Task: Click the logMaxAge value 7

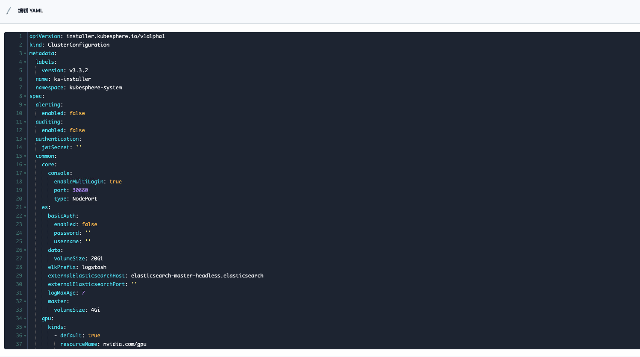Action: [x=83, y=293]
